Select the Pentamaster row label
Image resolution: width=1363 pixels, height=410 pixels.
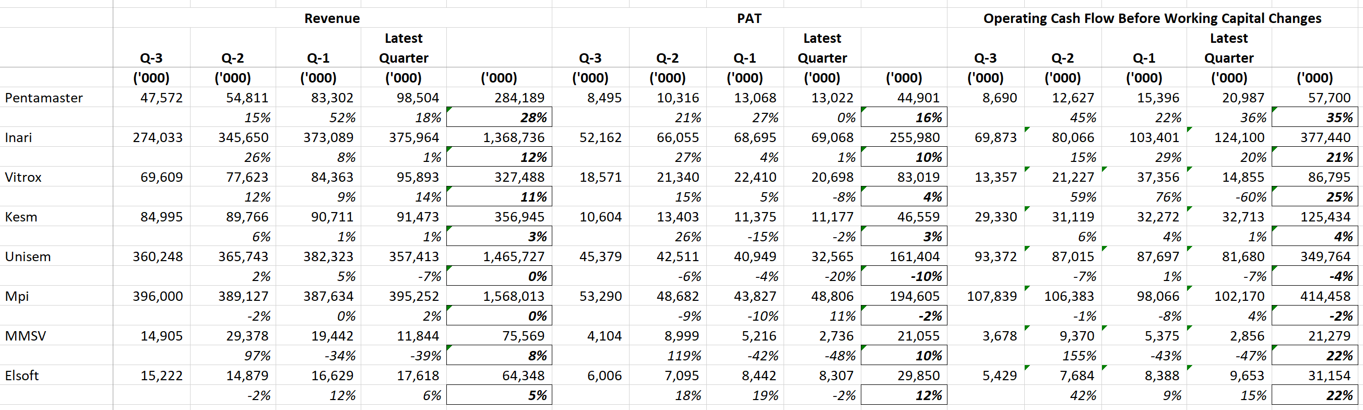pyautogui.click(x=44, y=98)
